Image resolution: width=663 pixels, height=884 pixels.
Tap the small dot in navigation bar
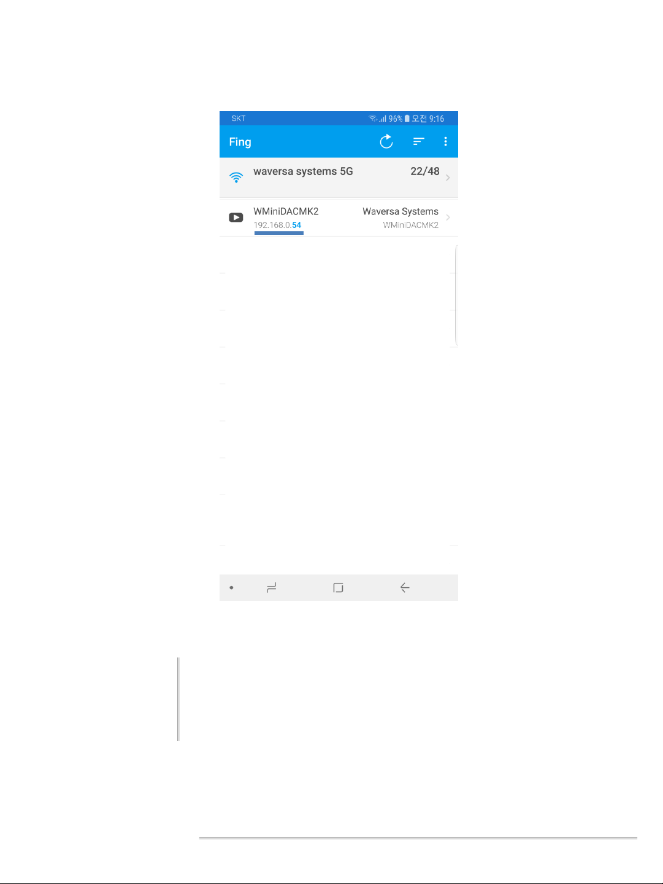pyautogui.click(x=231, y=588)
